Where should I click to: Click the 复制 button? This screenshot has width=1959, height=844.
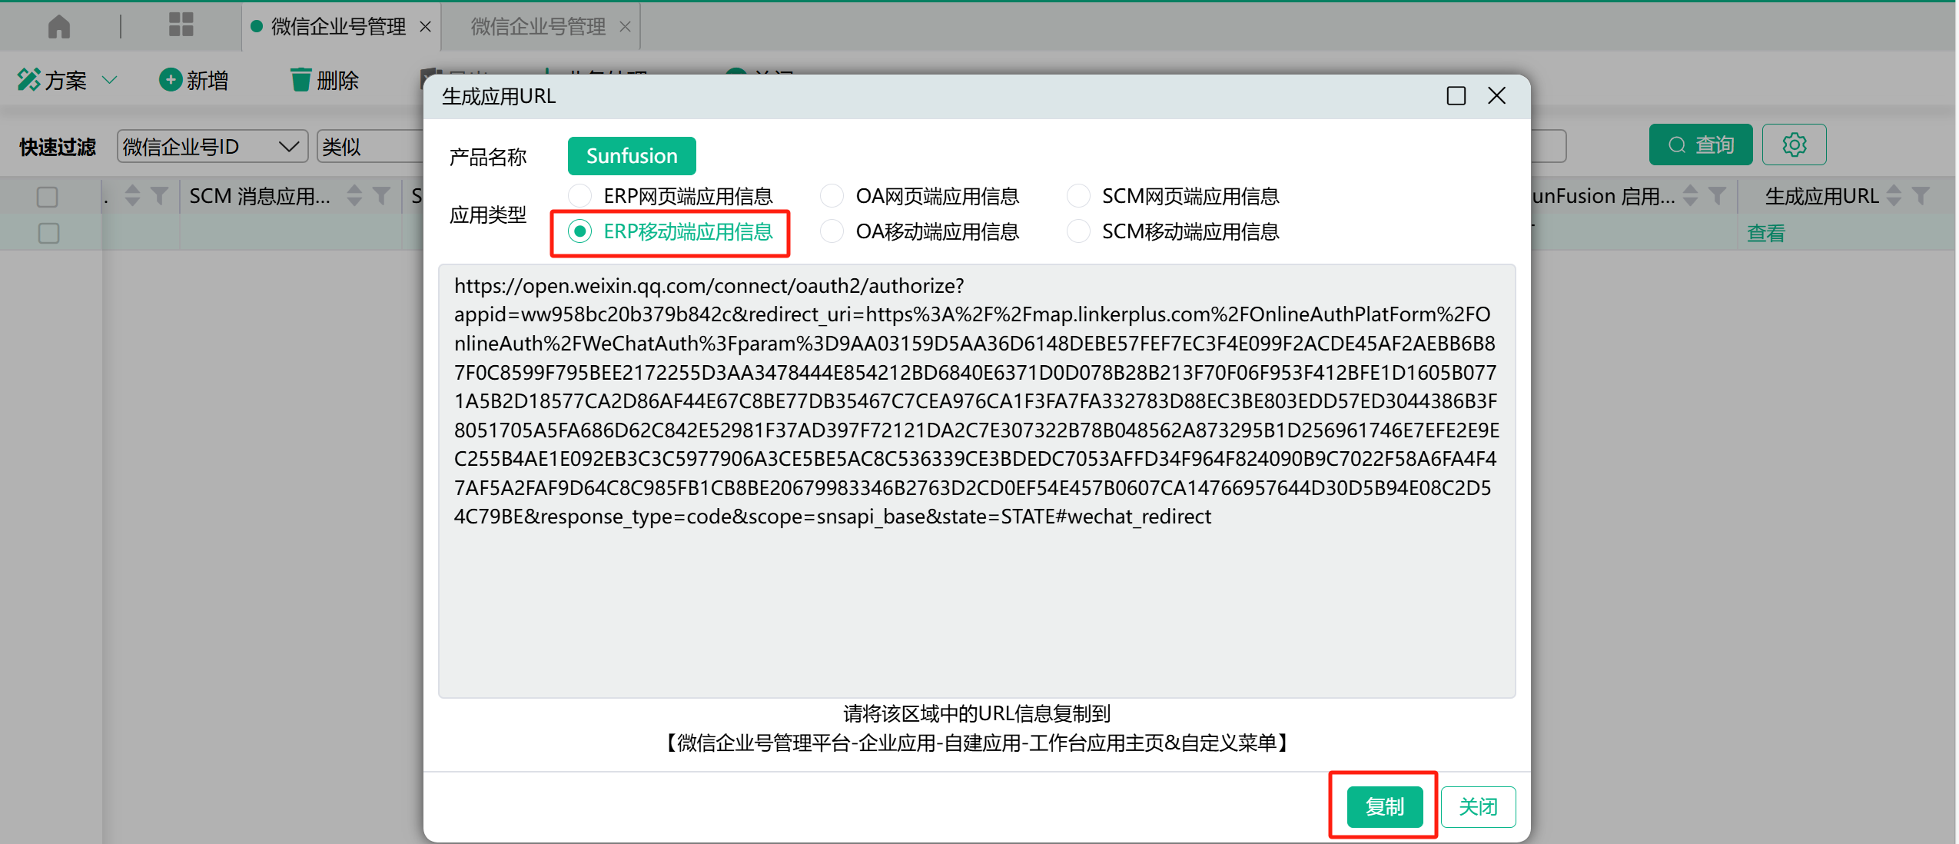(x=1384, y=806)
